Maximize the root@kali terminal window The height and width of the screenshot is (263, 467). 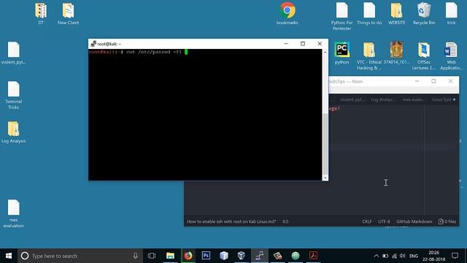(303, 44)
